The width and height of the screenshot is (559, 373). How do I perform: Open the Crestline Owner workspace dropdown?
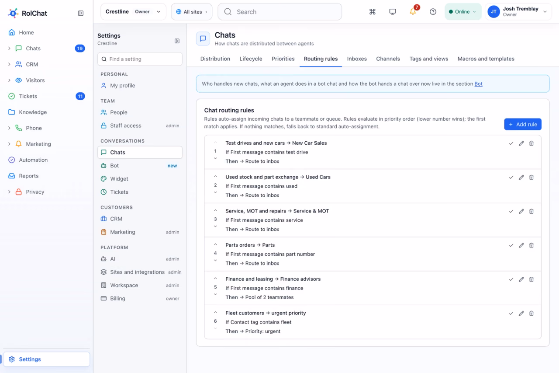click(133, 12)
